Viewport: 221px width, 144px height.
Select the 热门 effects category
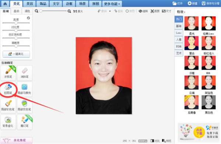179,19
